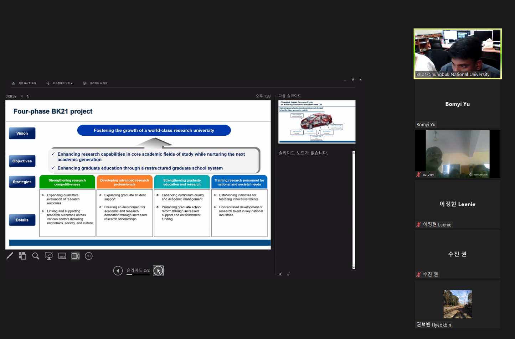Expand the display settings dropdown

[x=60, y=83]
